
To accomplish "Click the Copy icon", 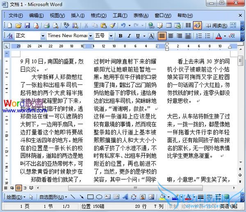I will coord(95,25).
